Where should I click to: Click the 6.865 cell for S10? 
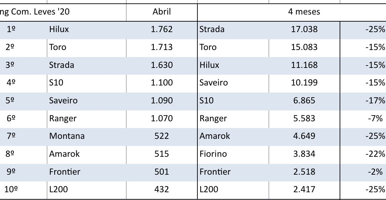(x=304, y=101)
